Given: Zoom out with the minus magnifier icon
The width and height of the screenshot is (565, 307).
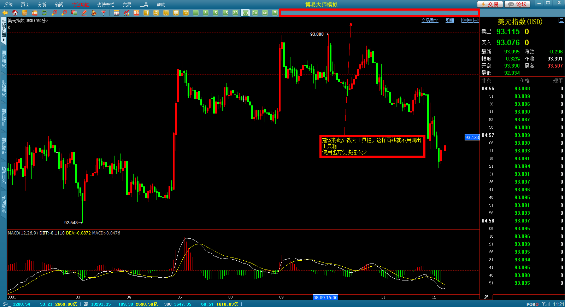Looking at the screenshot, I should [64, 13].
